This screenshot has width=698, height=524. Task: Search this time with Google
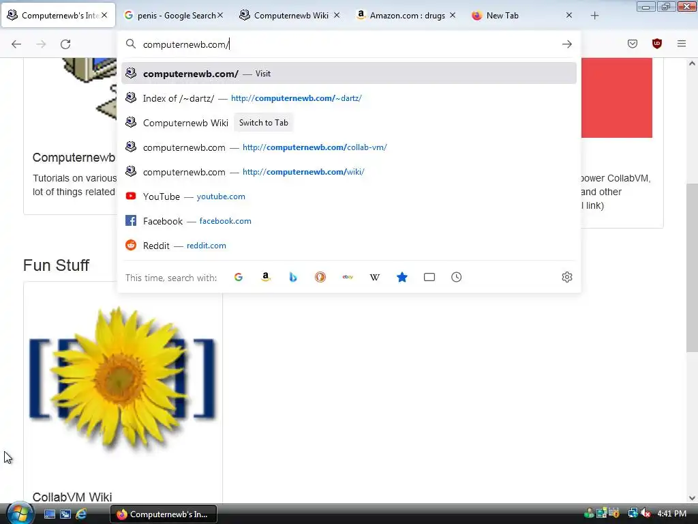pos(239,277)
